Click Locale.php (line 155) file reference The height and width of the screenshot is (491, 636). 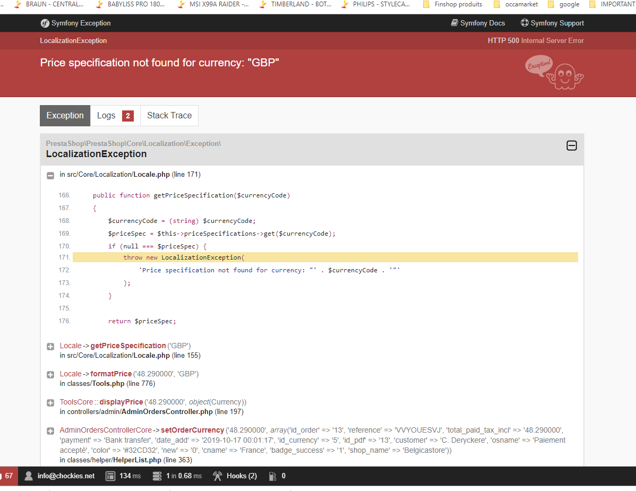(x=130, y=356)
